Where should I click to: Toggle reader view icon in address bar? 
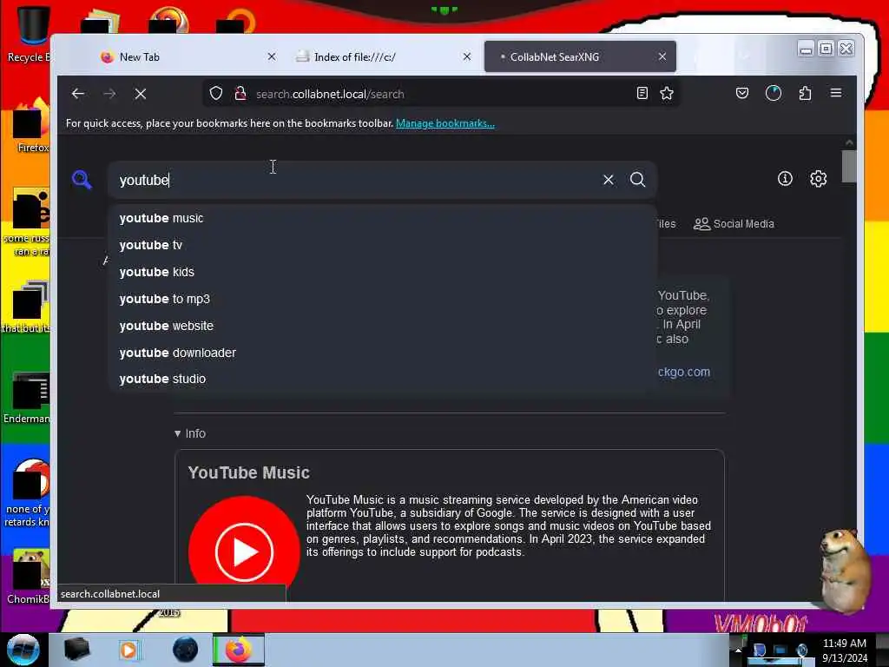(x=642, y=94)
